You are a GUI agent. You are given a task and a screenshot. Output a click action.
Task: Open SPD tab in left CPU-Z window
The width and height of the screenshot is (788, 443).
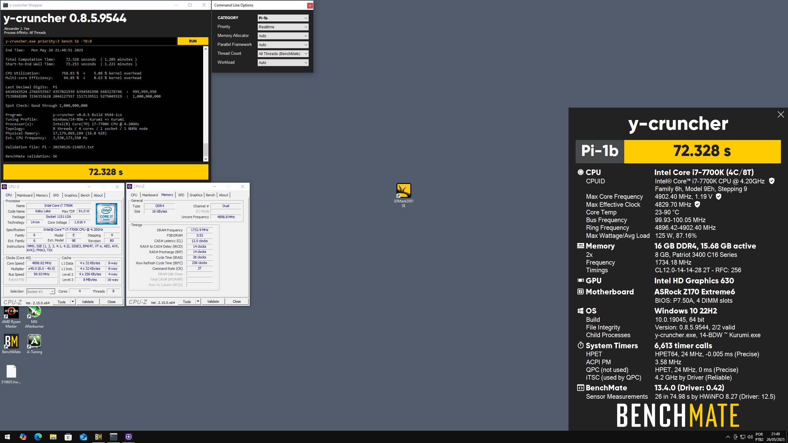(56, 195)
